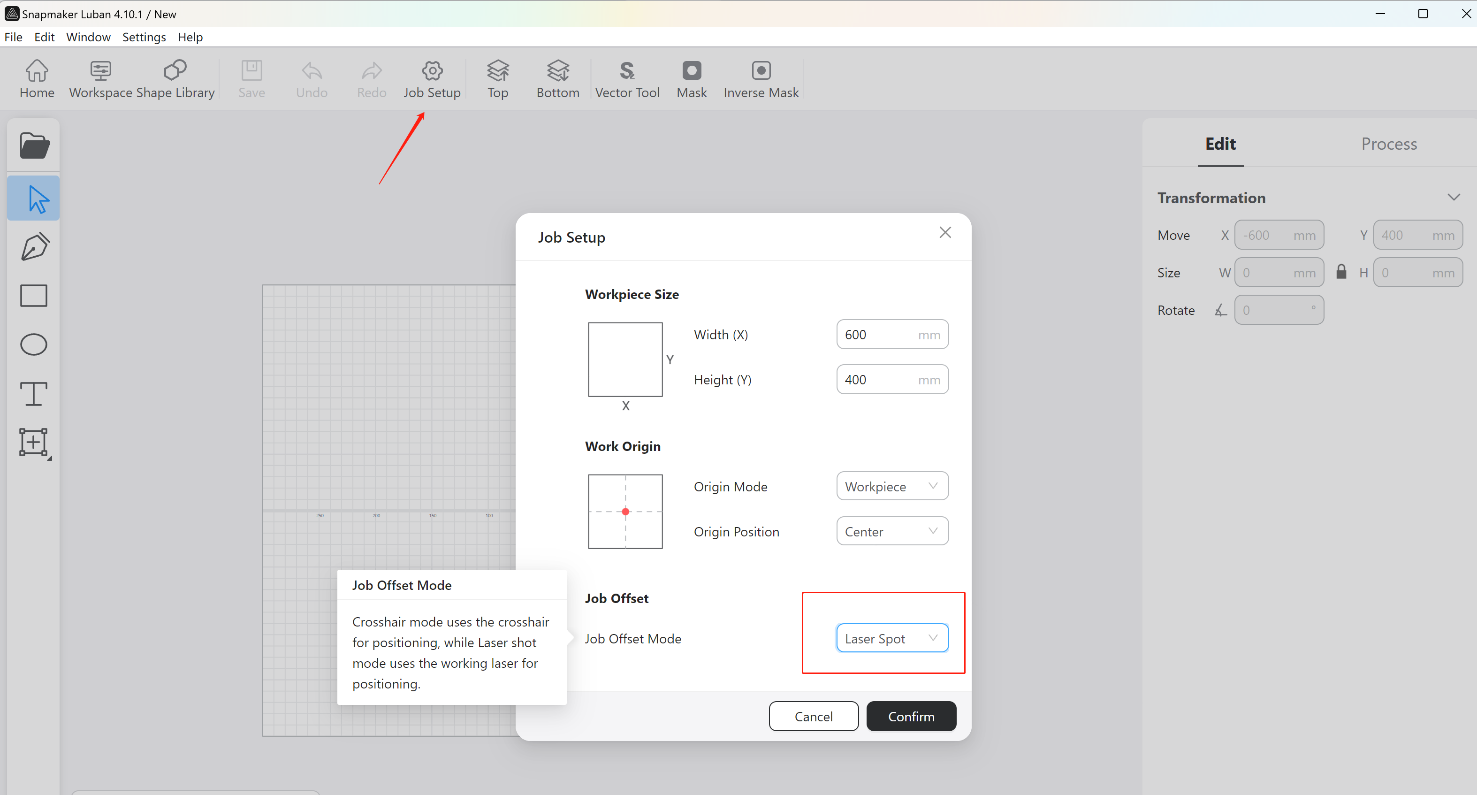Select the Ellipse shape tool
Viewport: 1477px width, 795px height.
coord(34,345)
